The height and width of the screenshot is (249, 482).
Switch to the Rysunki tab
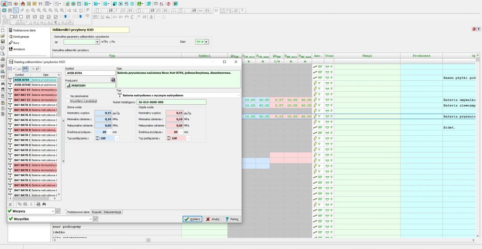pos(96,212)
